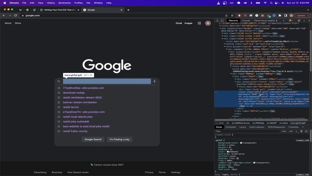Toggle the .cls element classes button
The height and width of the screenshot is (176, 312).
(291, 131)
